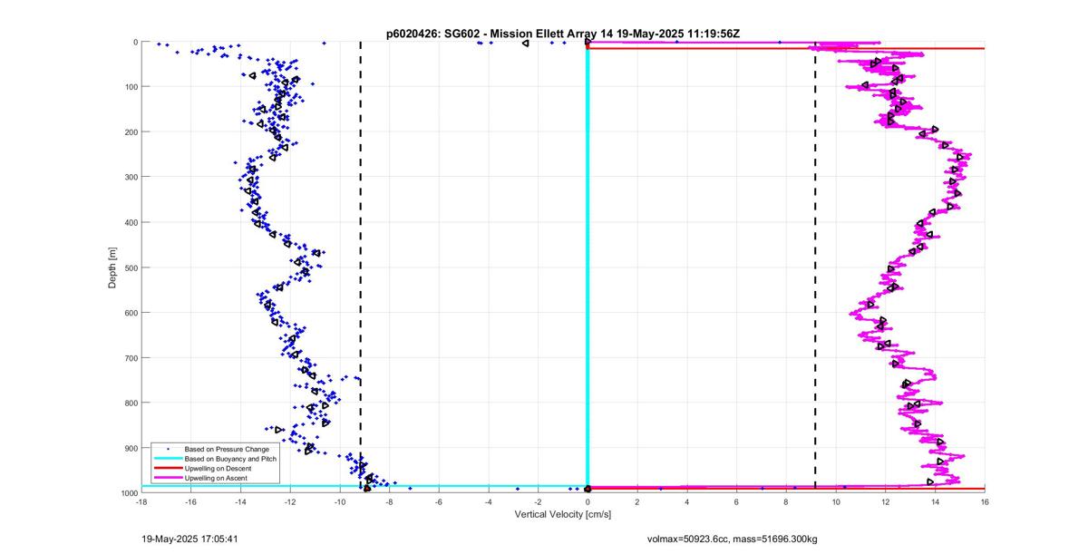The height and width of the screenshot is (554, 1088).
Task: Click the dashed black line near -9 cm/s
Action: pyautogui.click(x=360, y=266)
